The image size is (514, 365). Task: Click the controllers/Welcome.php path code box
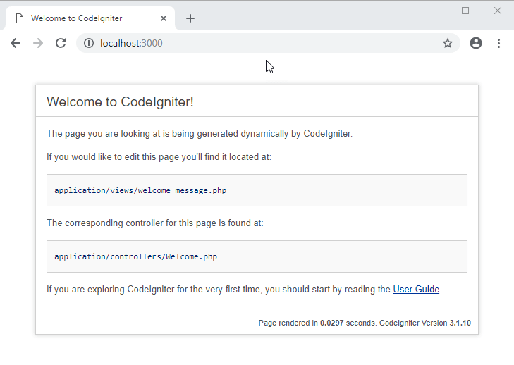(257, 256)
